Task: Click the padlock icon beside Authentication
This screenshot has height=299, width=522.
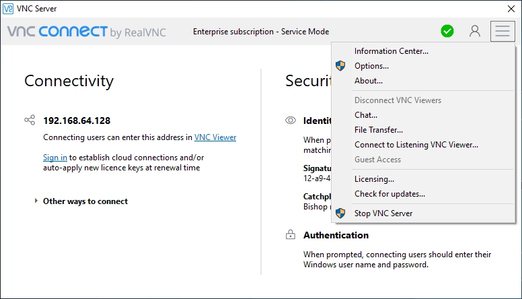Action: pos(291,234)
